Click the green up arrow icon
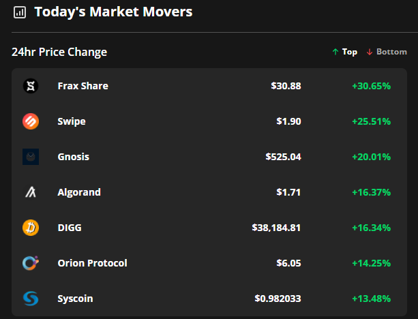The height and width of the screenshot is (319, 418). click(x=335, y=52)
